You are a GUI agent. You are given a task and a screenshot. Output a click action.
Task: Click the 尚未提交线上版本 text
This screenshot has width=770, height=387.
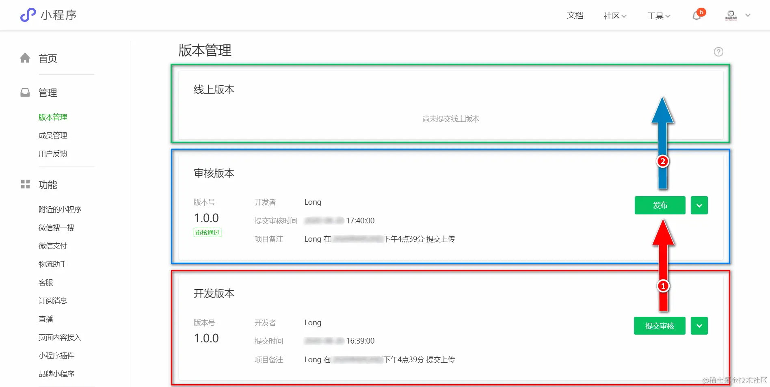point(451,119)
